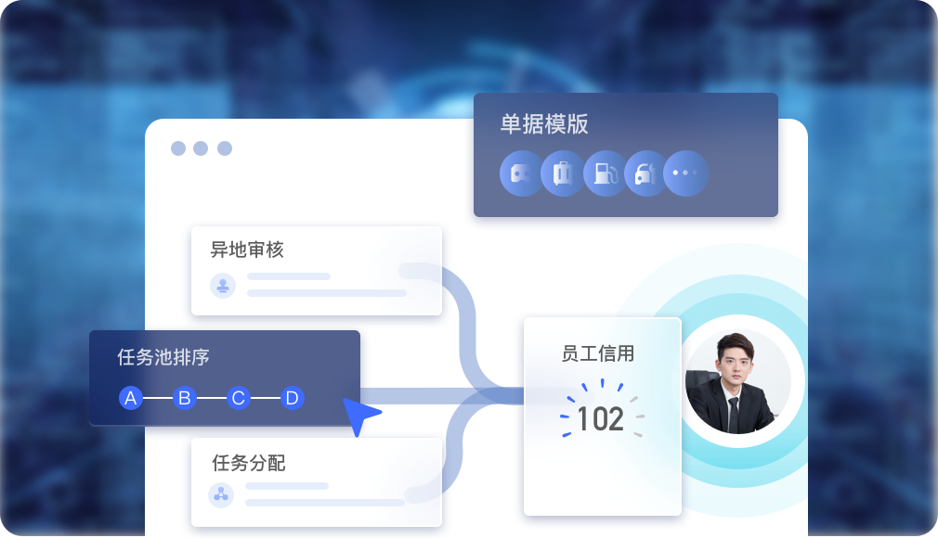
Task: Click the 单据模版 panel heading
Action: tap(544, 124)
